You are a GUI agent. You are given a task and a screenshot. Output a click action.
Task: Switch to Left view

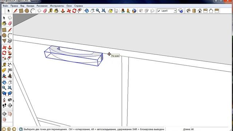pyautogui.click(x=217, y=11)
